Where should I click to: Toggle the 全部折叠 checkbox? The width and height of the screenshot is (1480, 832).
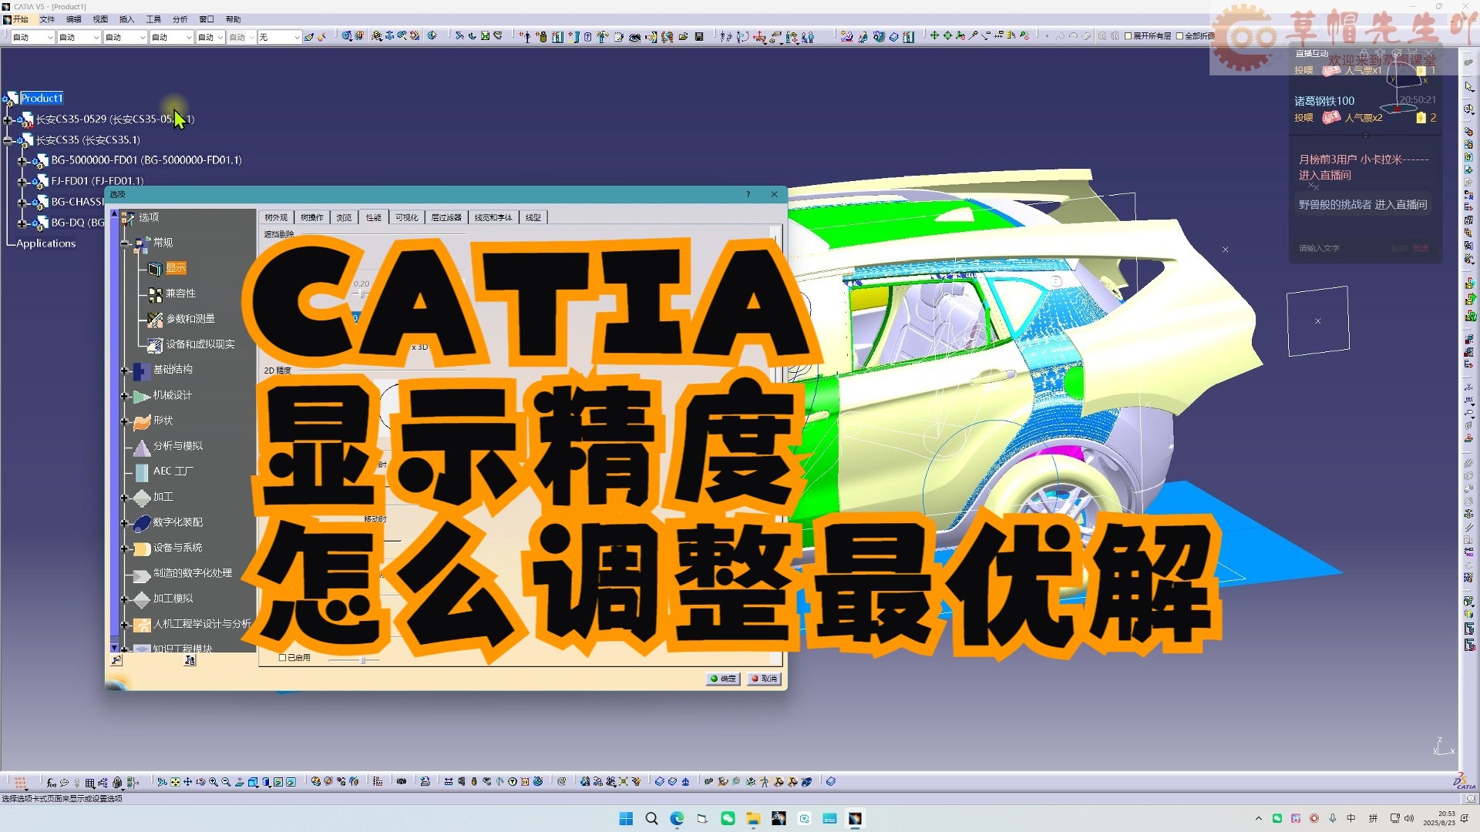[1179, 36]
